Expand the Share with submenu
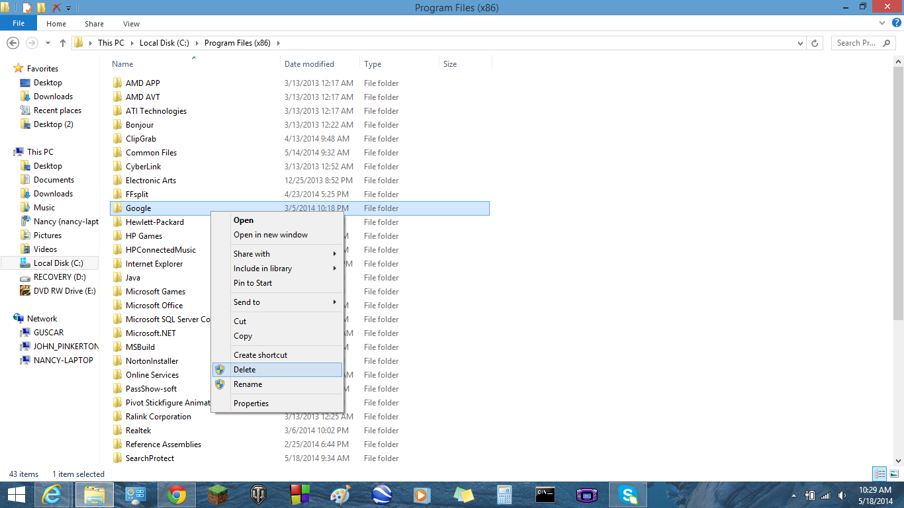 [335, 254]
